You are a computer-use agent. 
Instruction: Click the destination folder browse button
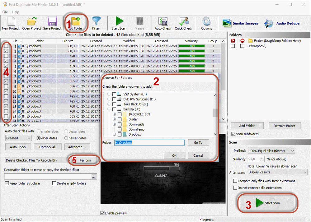tap(94, 177)
